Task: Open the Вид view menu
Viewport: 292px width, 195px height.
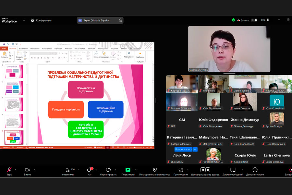Action: click(x=263, y=20)
